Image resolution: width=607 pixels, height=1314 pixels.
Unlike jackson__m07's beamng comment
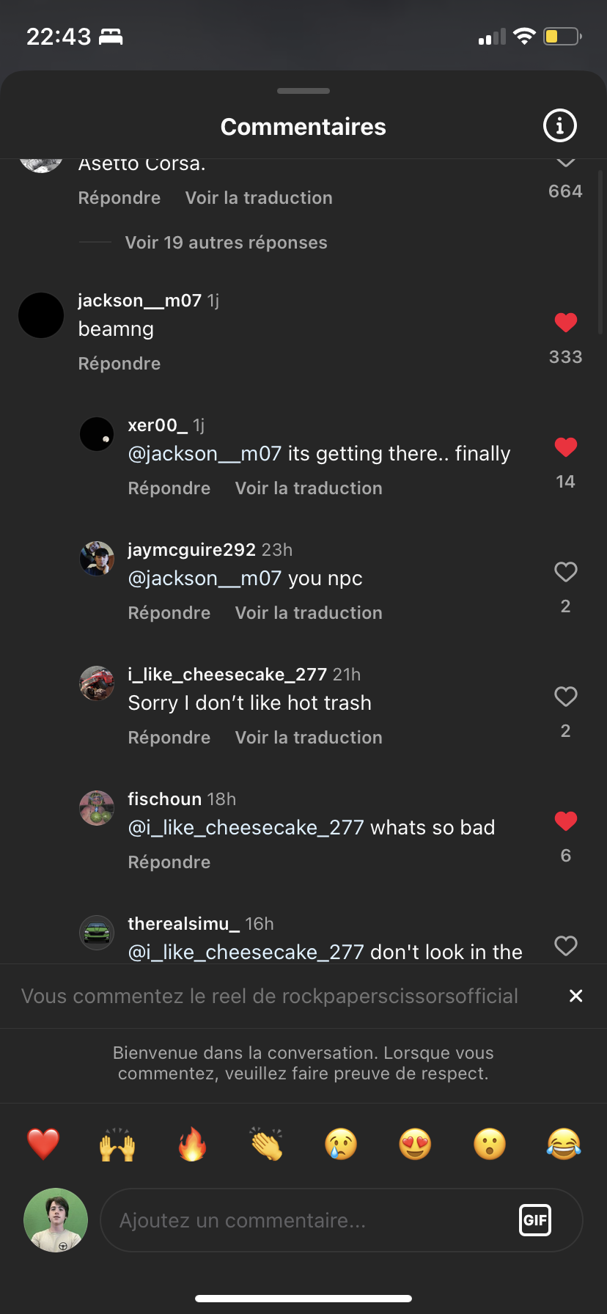[x=565, y=323]
